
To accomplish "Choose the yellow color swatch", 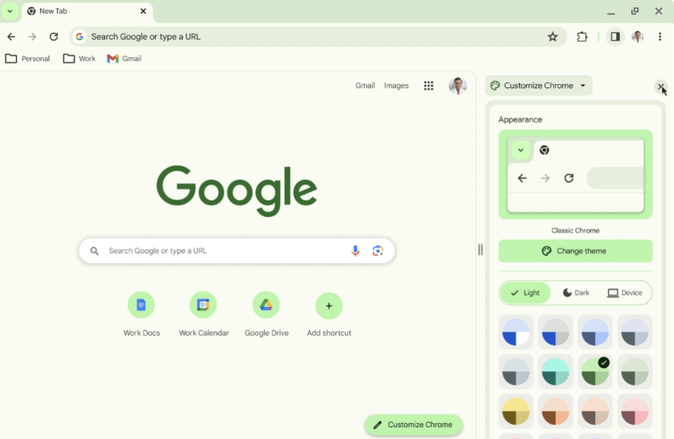I will tap(516, 411).
